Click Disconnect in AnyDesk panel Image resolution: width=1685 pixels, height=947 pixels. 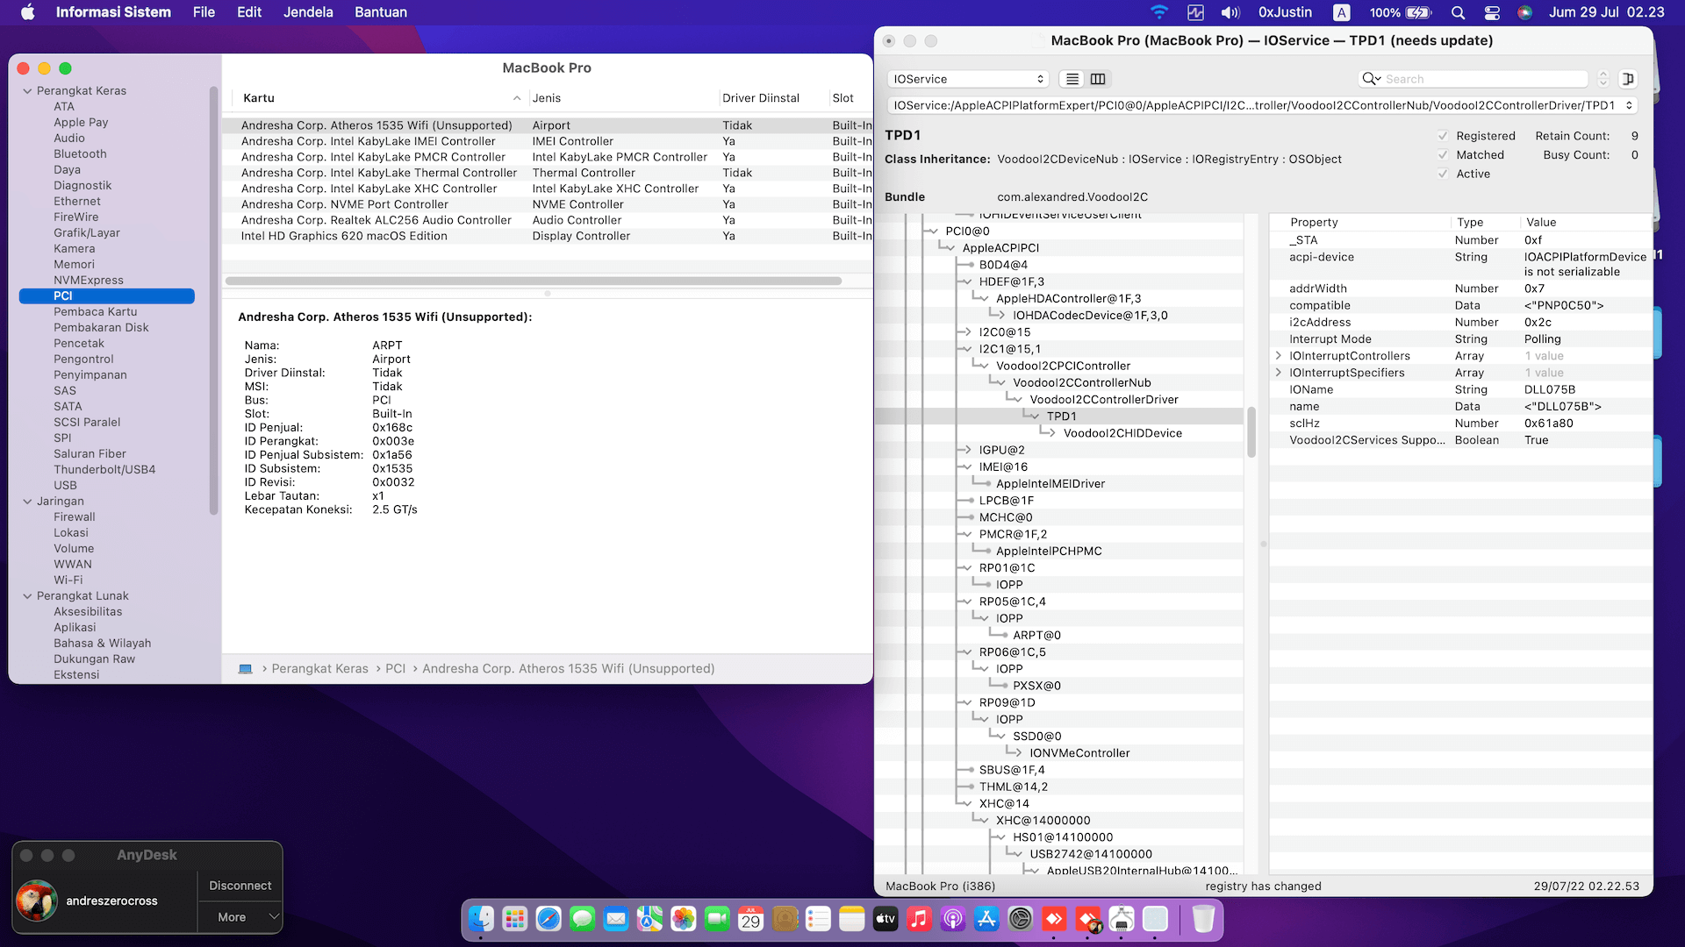coord(240,886)
